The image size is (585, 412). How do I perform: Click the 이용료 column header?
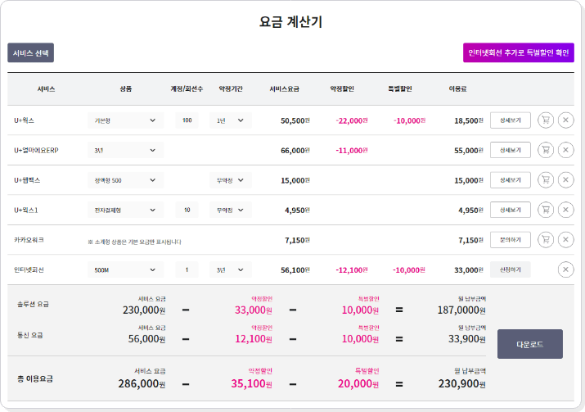pos(457,89)
